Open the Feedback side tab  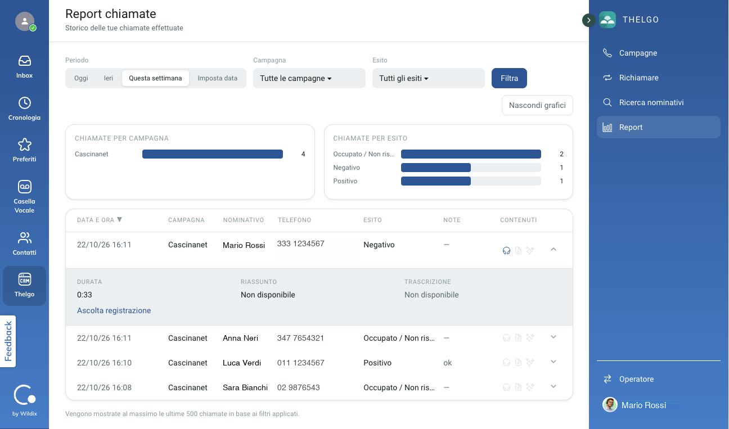(8, 341)
